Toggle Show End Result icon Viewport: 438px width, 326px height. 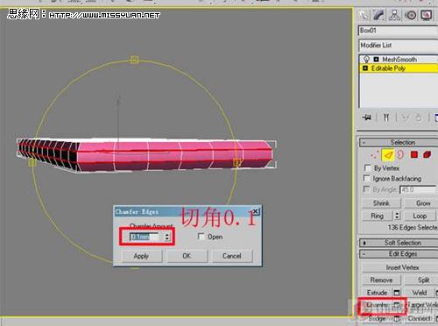tap(386, 117)
